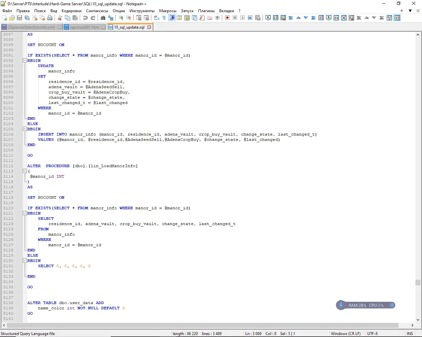Click the vertical scrollbar thumb
422x337 pixels.
(418, 282)
